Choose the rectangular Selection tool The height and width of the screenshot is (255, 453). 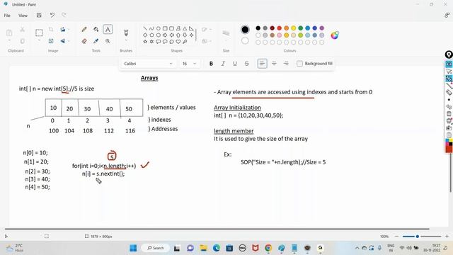[x=39, y=33]
